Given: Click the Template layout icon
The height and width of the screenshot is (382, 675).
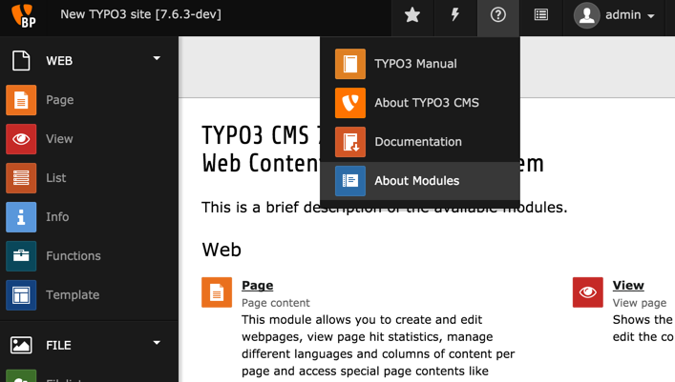Looking at the screenshot, I should (21, 295).
